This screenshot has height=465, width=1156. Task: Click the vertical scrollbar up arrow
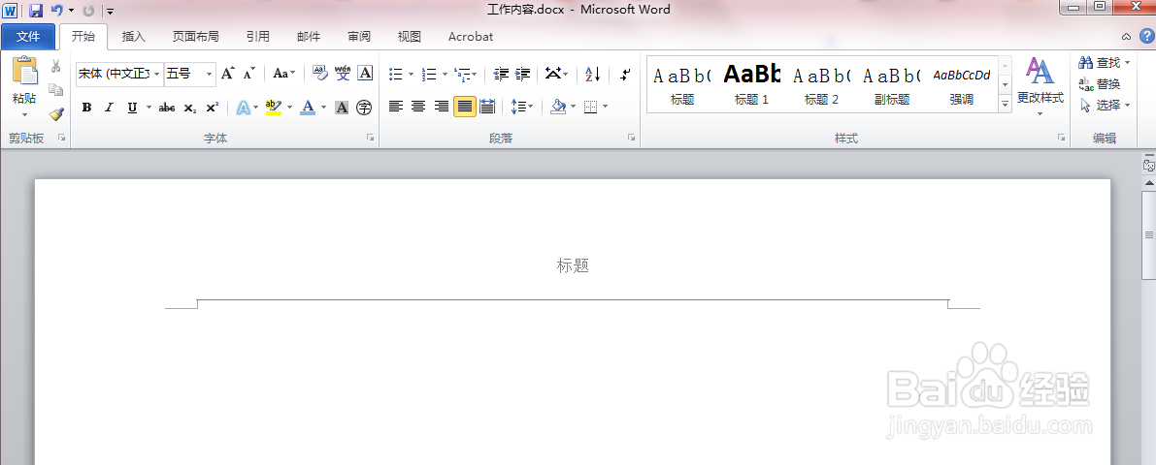[1148, 182]
